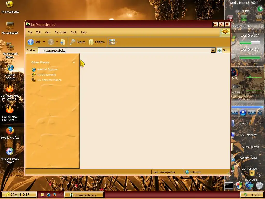Click the CPU gauge icon in sidebar

[235, 73]
